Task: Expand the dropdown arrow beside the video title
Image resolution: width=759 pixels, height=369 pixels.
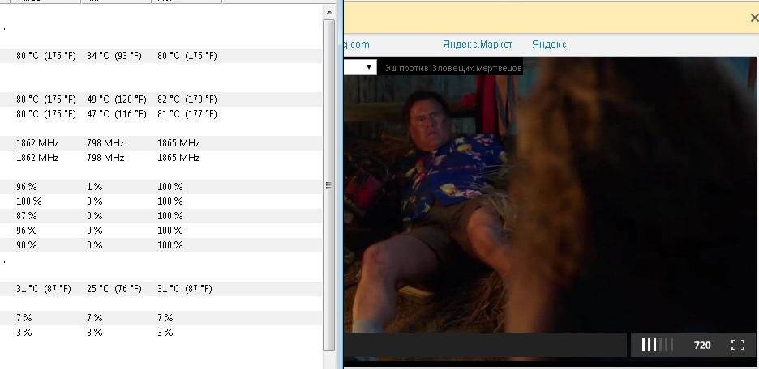Action: (368, 67)
